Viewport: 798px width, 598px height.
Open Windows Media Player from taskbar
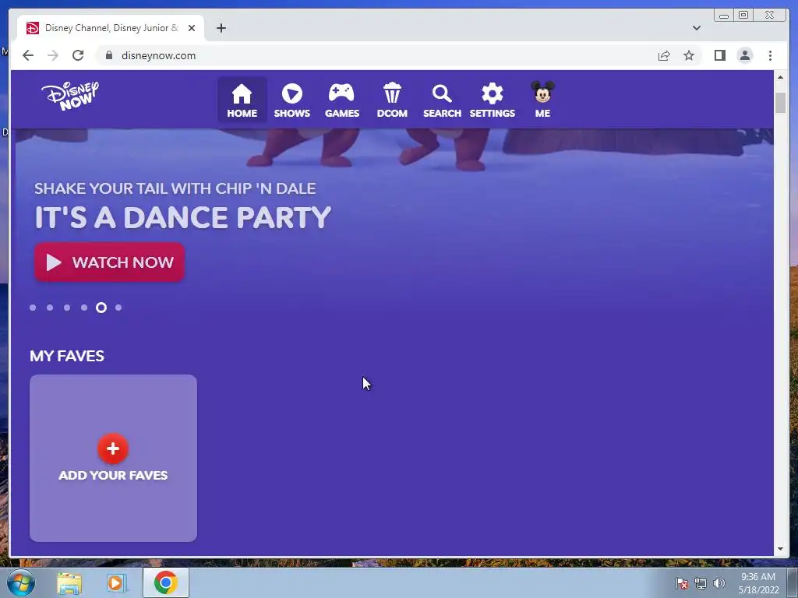click(x=117, y=582)
